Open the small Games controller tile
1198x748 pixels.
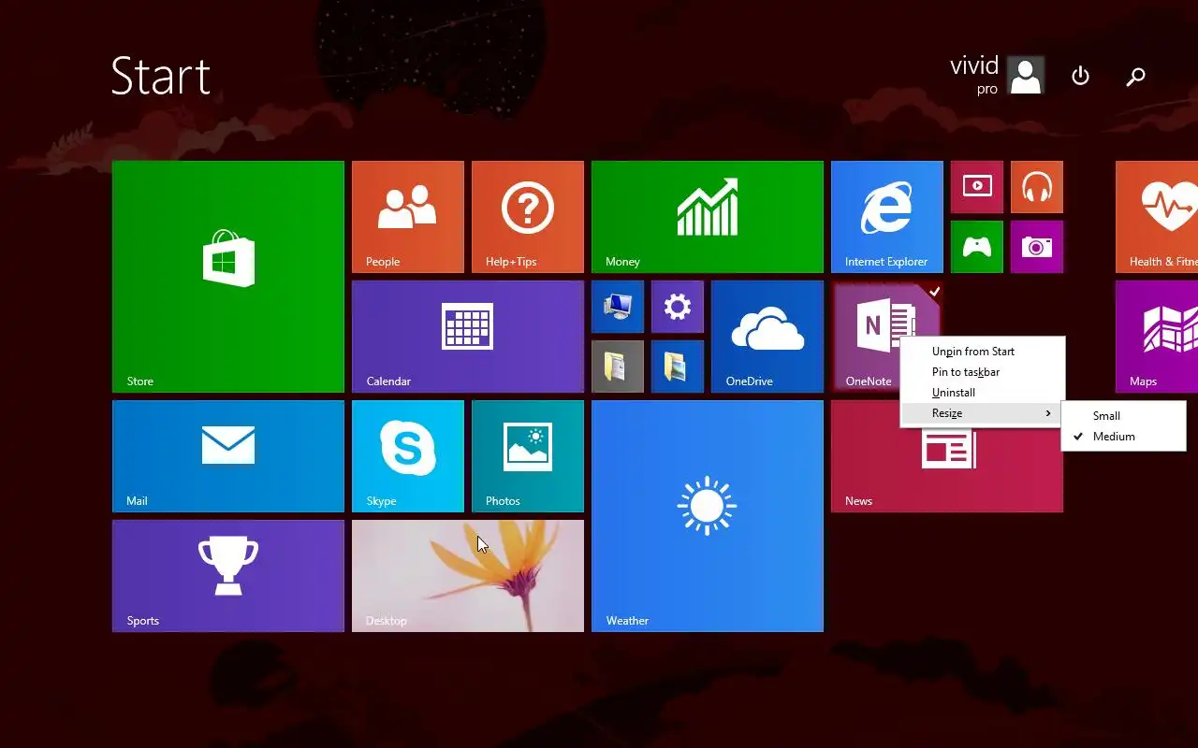(977, 247)
